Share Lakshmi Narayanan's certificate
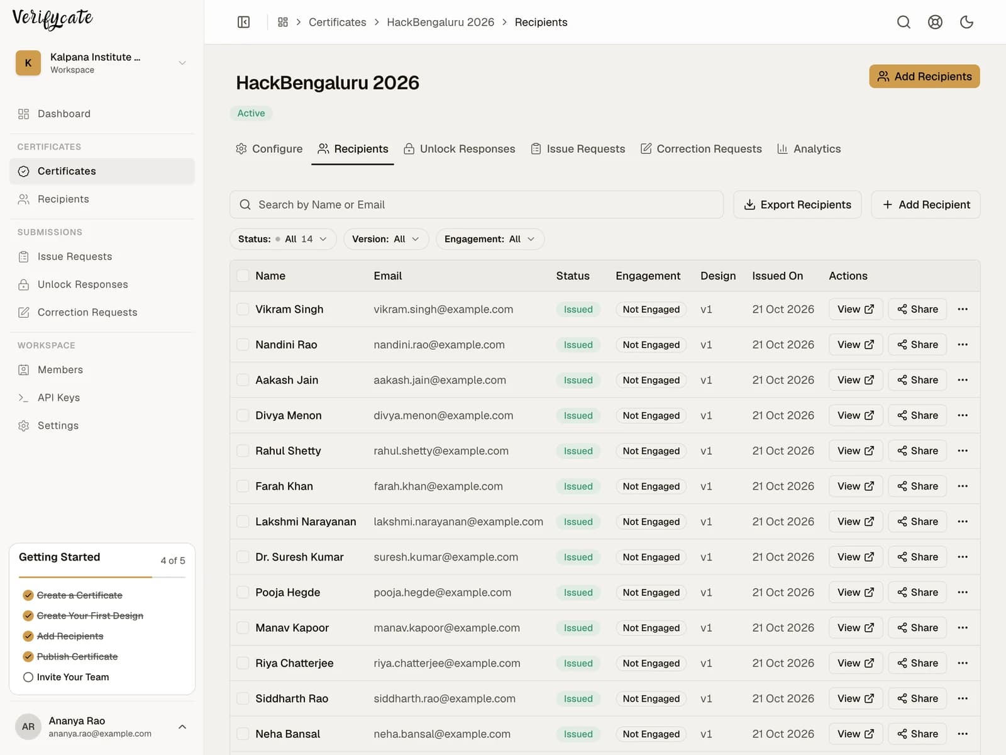 coord(917,522)
